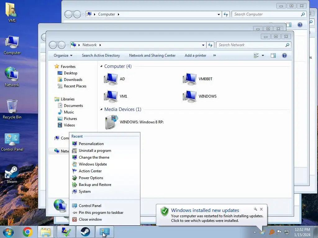
Task: Open Help in Network window toolbar
Action: pyautogui.click(x=284, y=55)
